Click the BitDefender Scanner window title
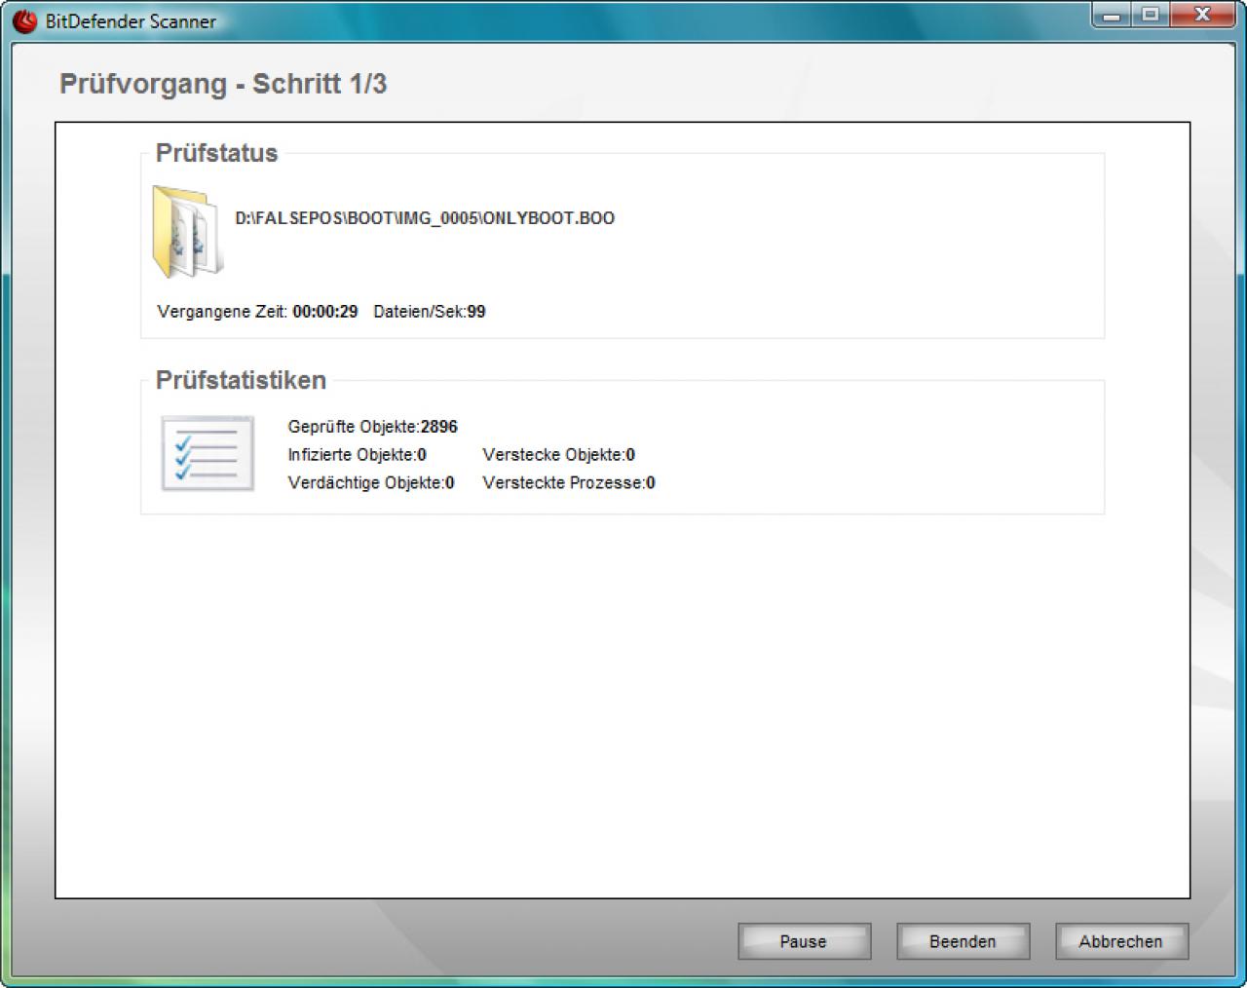 point(131,21)
